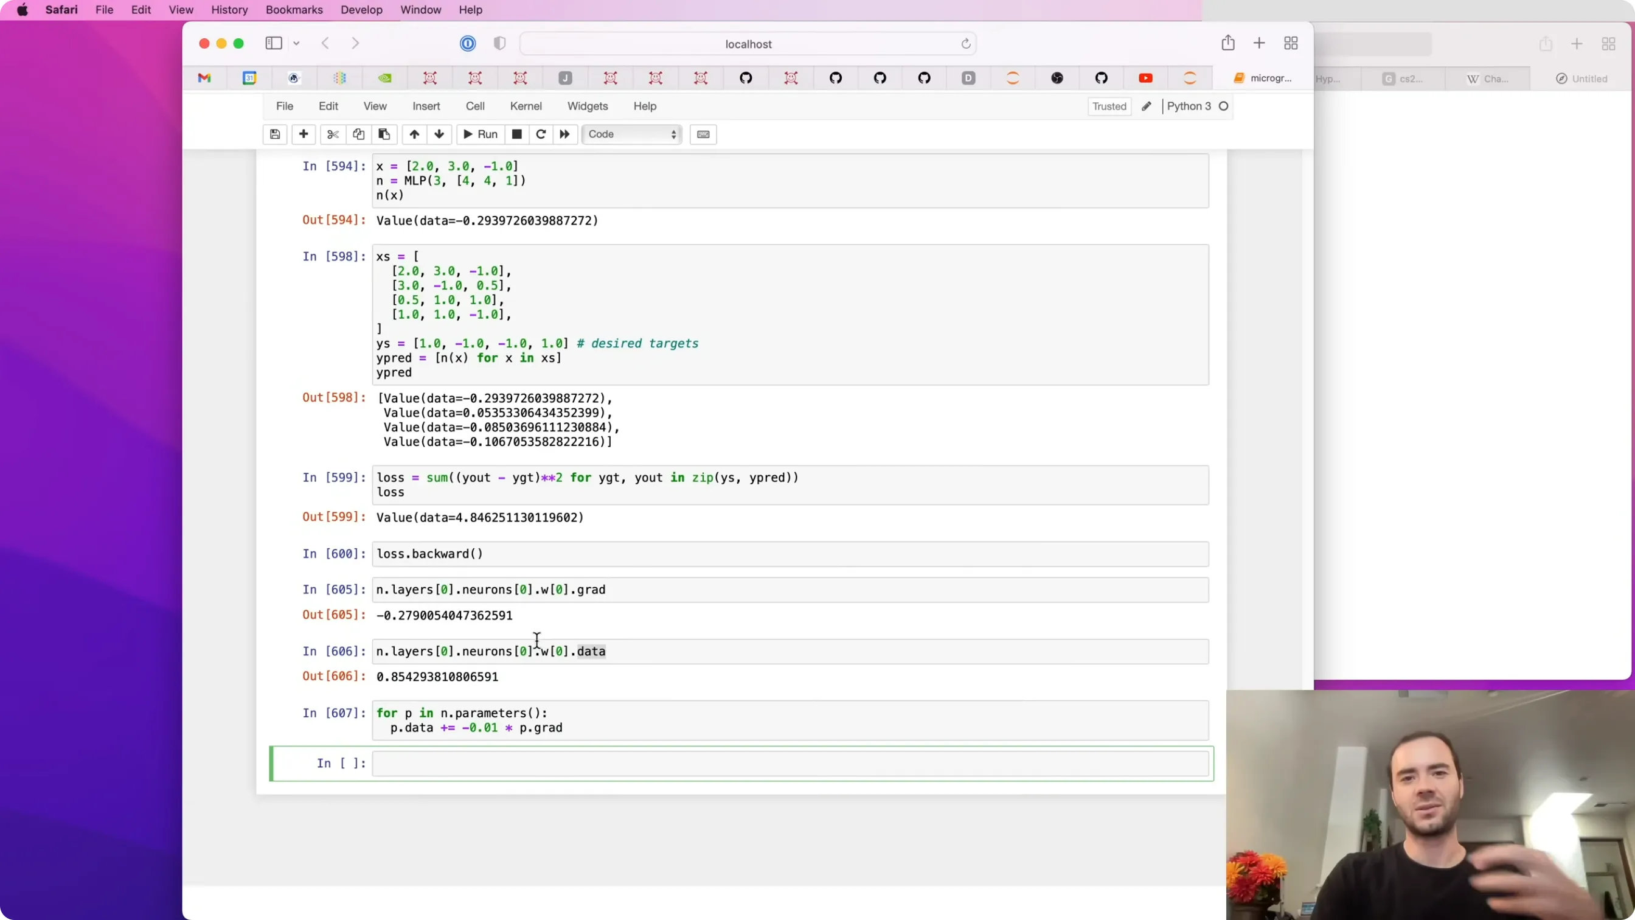Open Safari Bookmarks menu in menu bar
The width and height of the screenshot is (1635, 920).
(294, 10)
